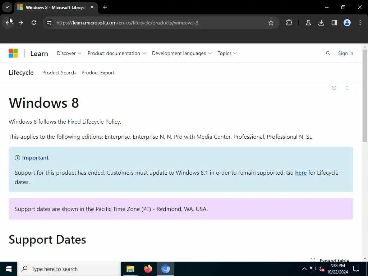Viewport: 368px width, 276px height.
Task: Click the muted volume tray icon
Action: pyautogui.click(x=321, y=269)
